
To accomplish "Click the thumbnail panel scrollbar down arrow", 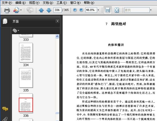I will pos(57,119).
